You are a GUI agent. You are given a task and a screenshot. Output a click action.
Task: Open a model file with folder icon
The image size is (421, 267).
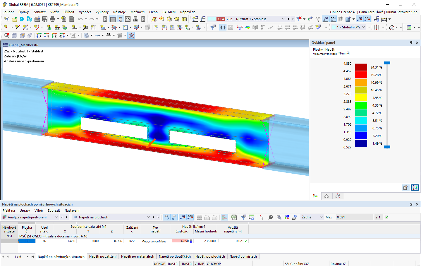pos(14,19)
